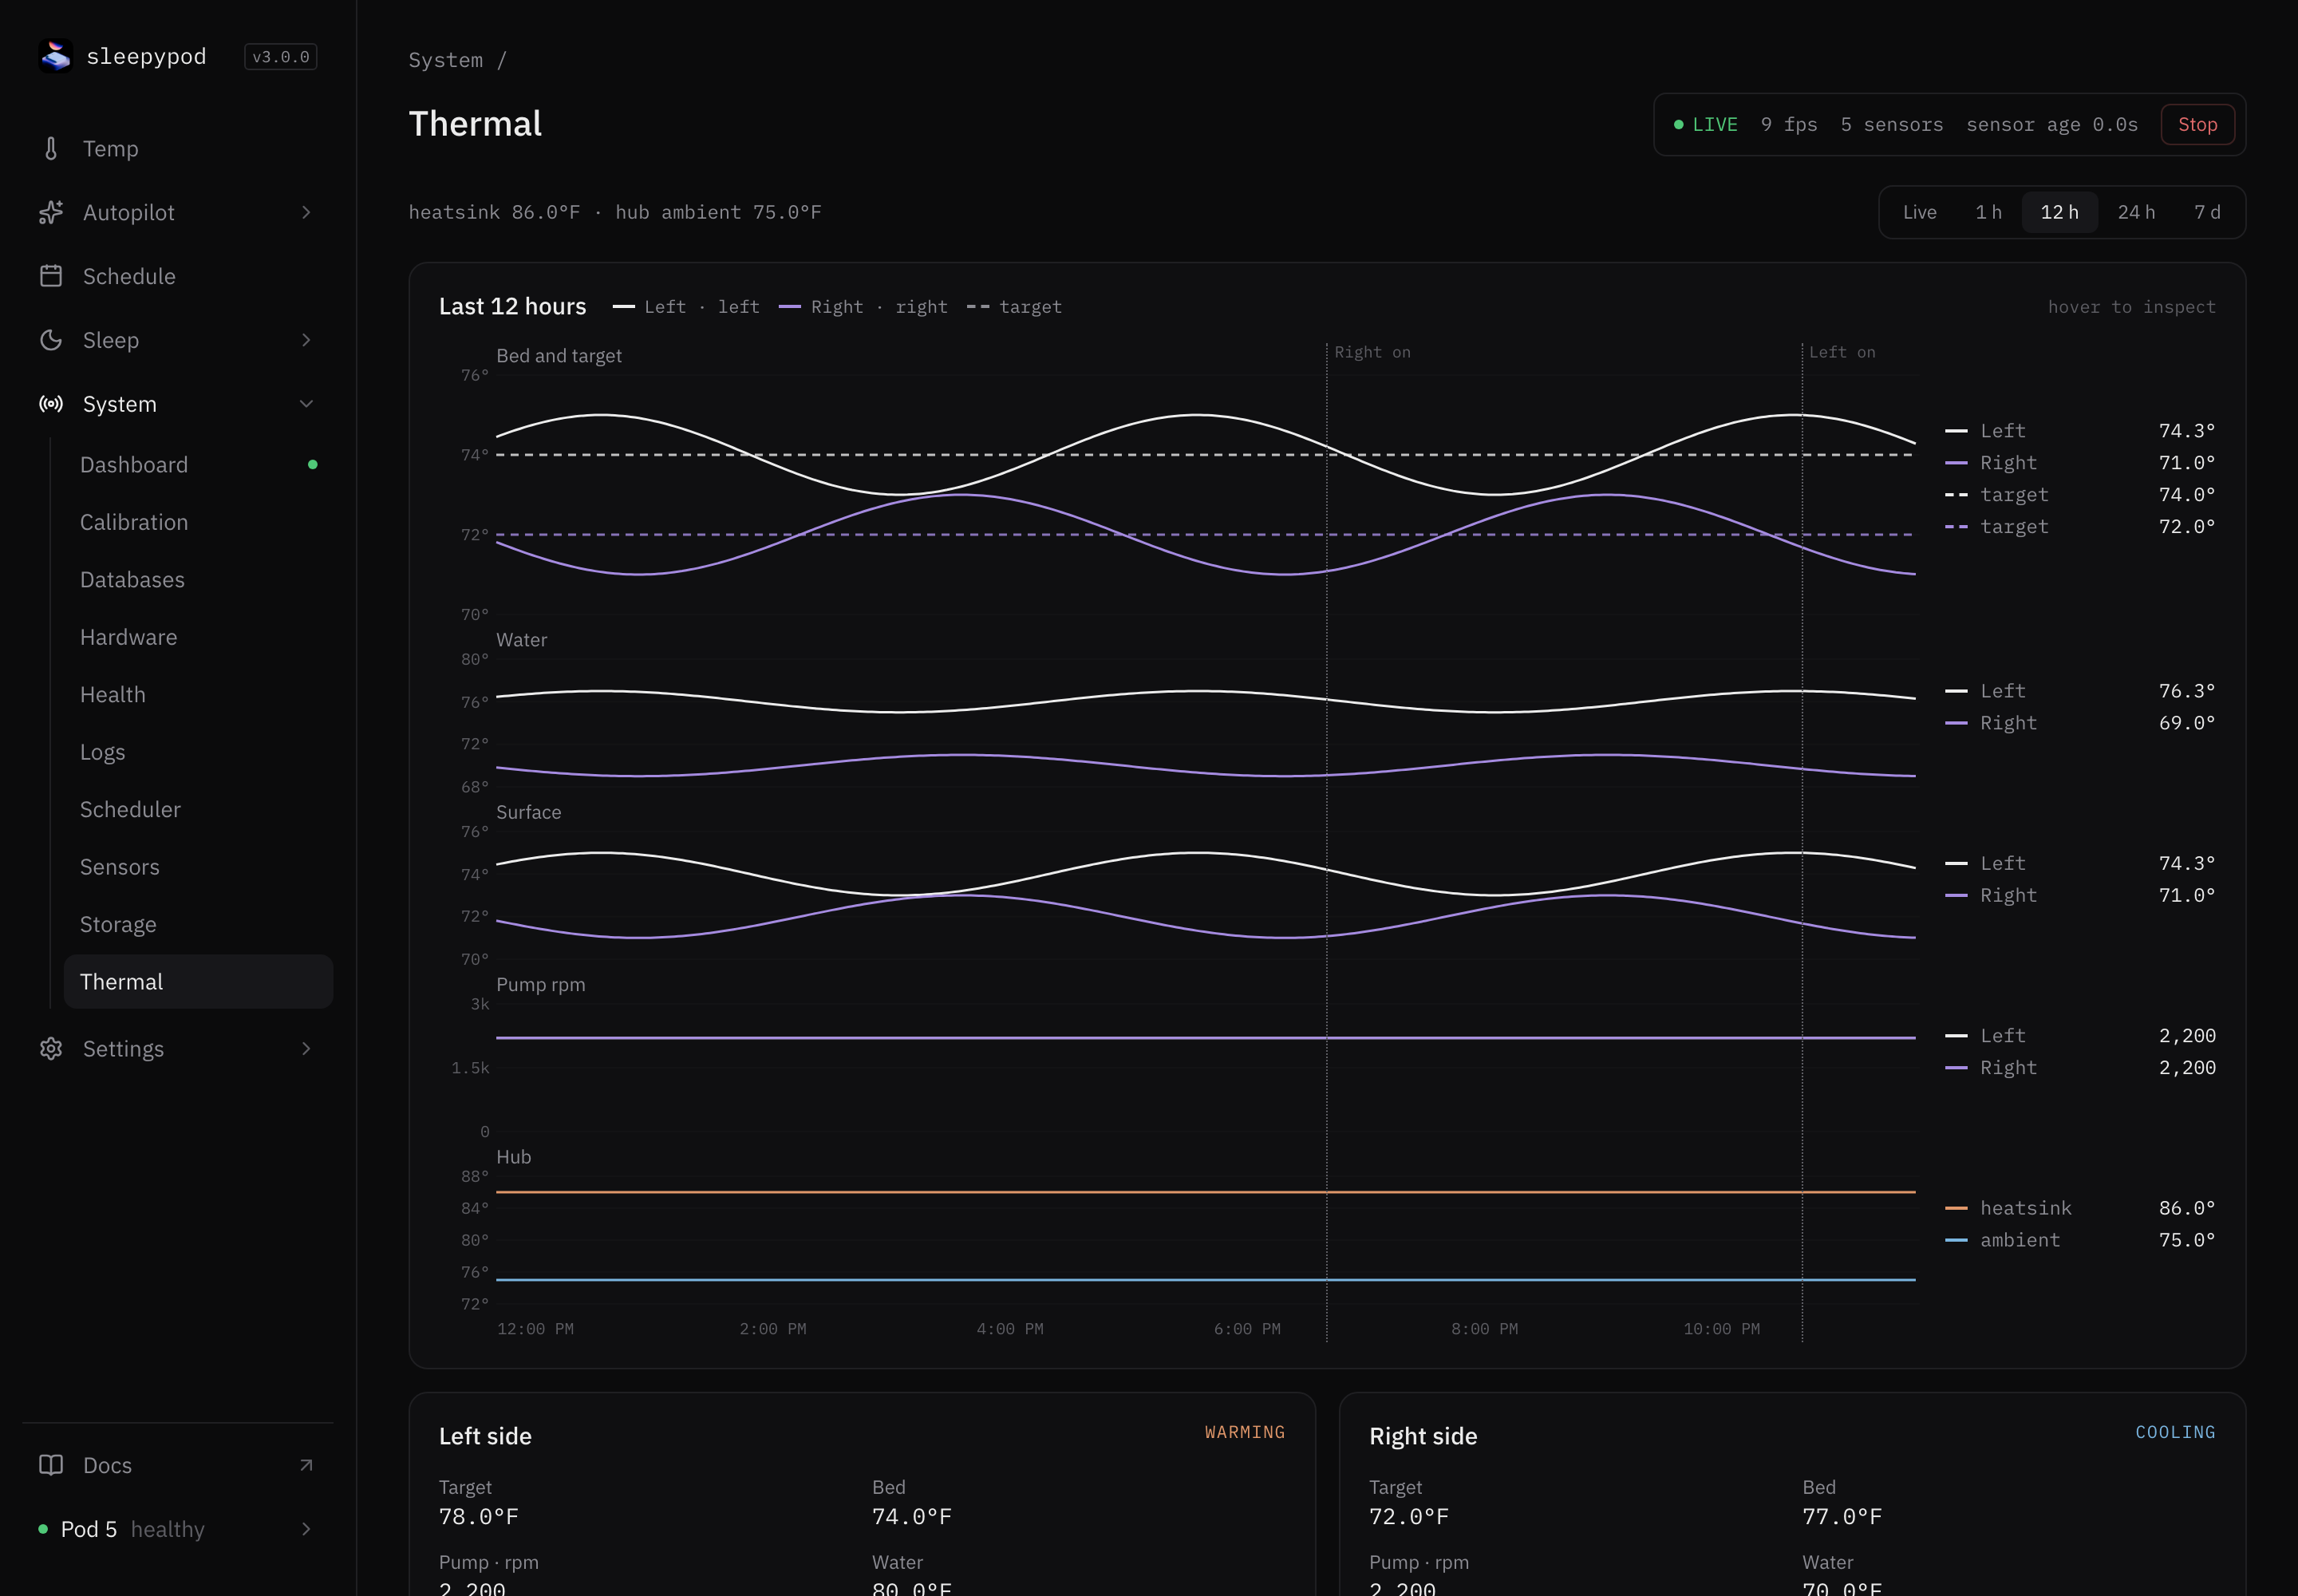Open Docs external link arrow icon
Image resolution: width=2298 pixels, height=1596 pixels.
click(x=306, y=1465)
